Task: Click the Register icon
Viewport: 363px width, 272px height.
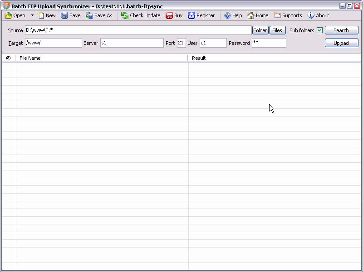Action: pyautogui.click(x=191, y=15)
